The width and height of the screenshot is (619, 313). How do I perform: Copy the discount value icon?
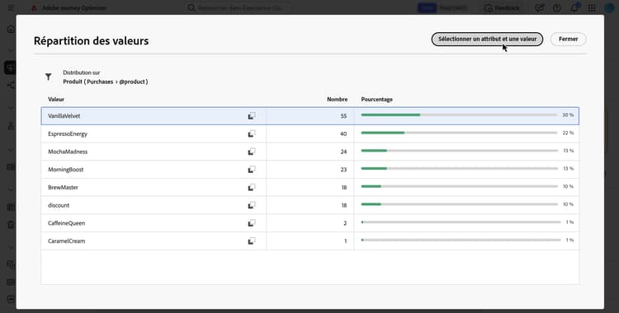252,205
